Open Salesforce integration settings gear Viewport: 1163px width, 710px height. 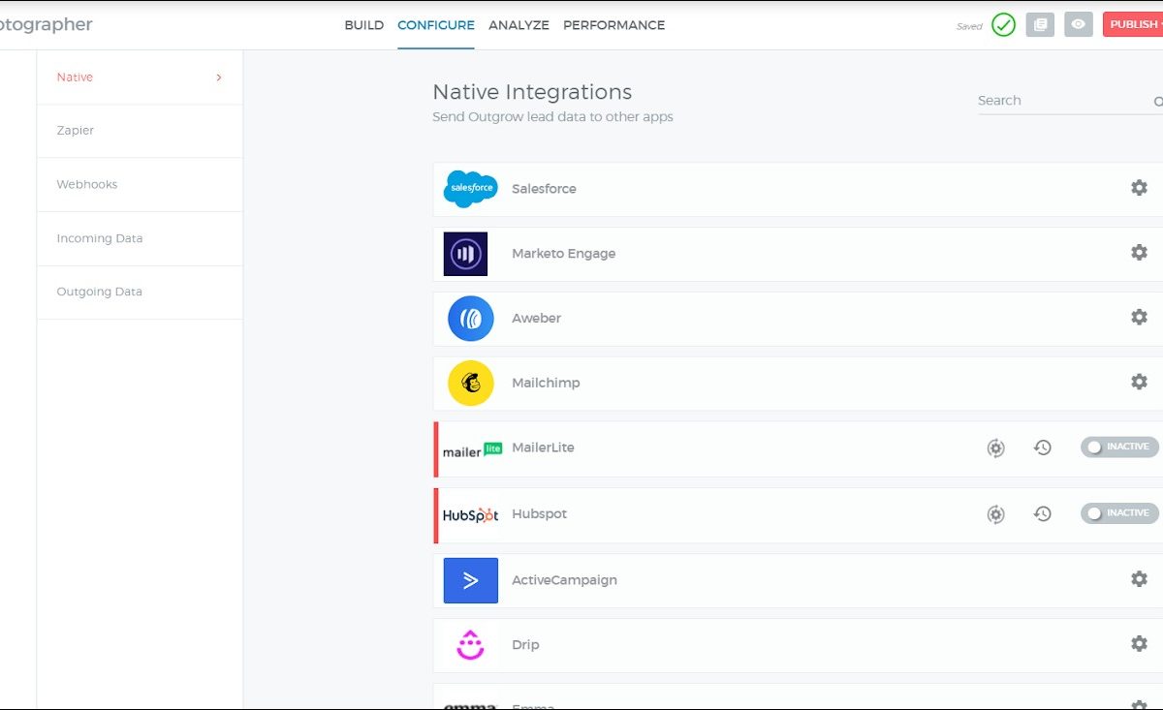pyautogui.click(x=1139, y=188)
